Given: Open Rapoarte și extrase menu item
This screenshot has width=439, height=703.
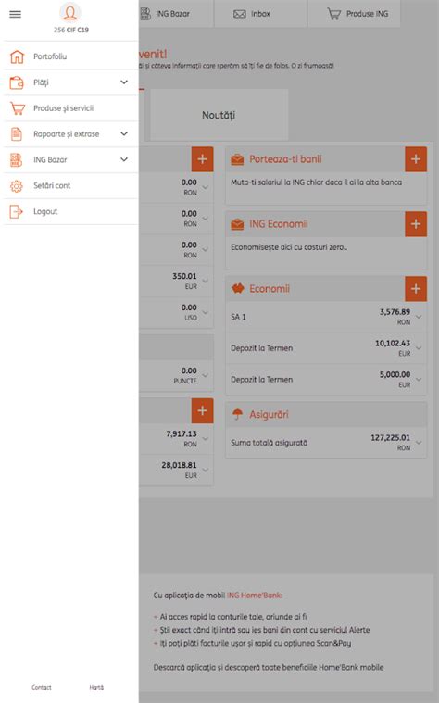Looking at the screenshot, I should [x=70, y=134].
